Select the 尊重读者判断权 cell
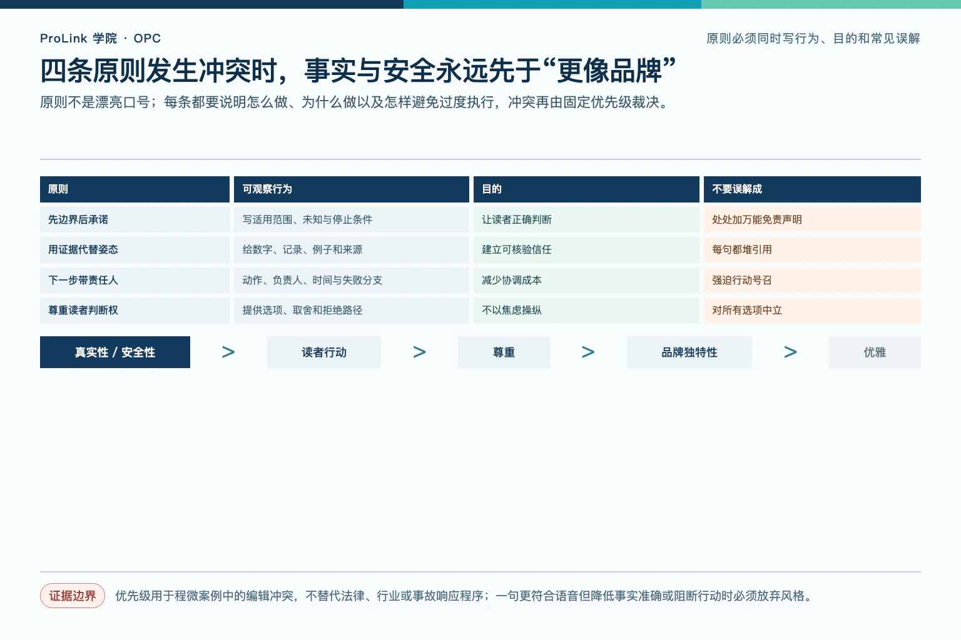The image size is (961, 640). [x=135, y=310]
